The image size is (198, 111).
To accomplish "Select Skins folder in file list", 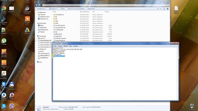I will [56, 23].
